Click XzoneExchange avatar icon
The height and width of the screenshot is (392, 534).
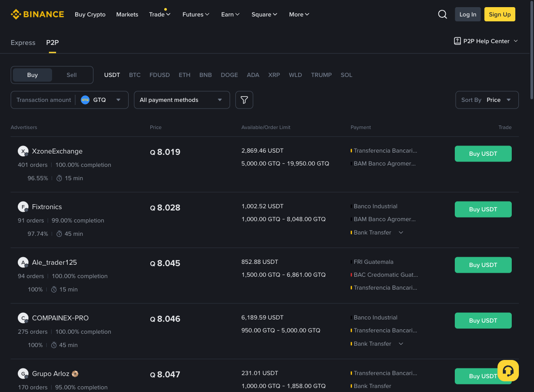(23, 151)
